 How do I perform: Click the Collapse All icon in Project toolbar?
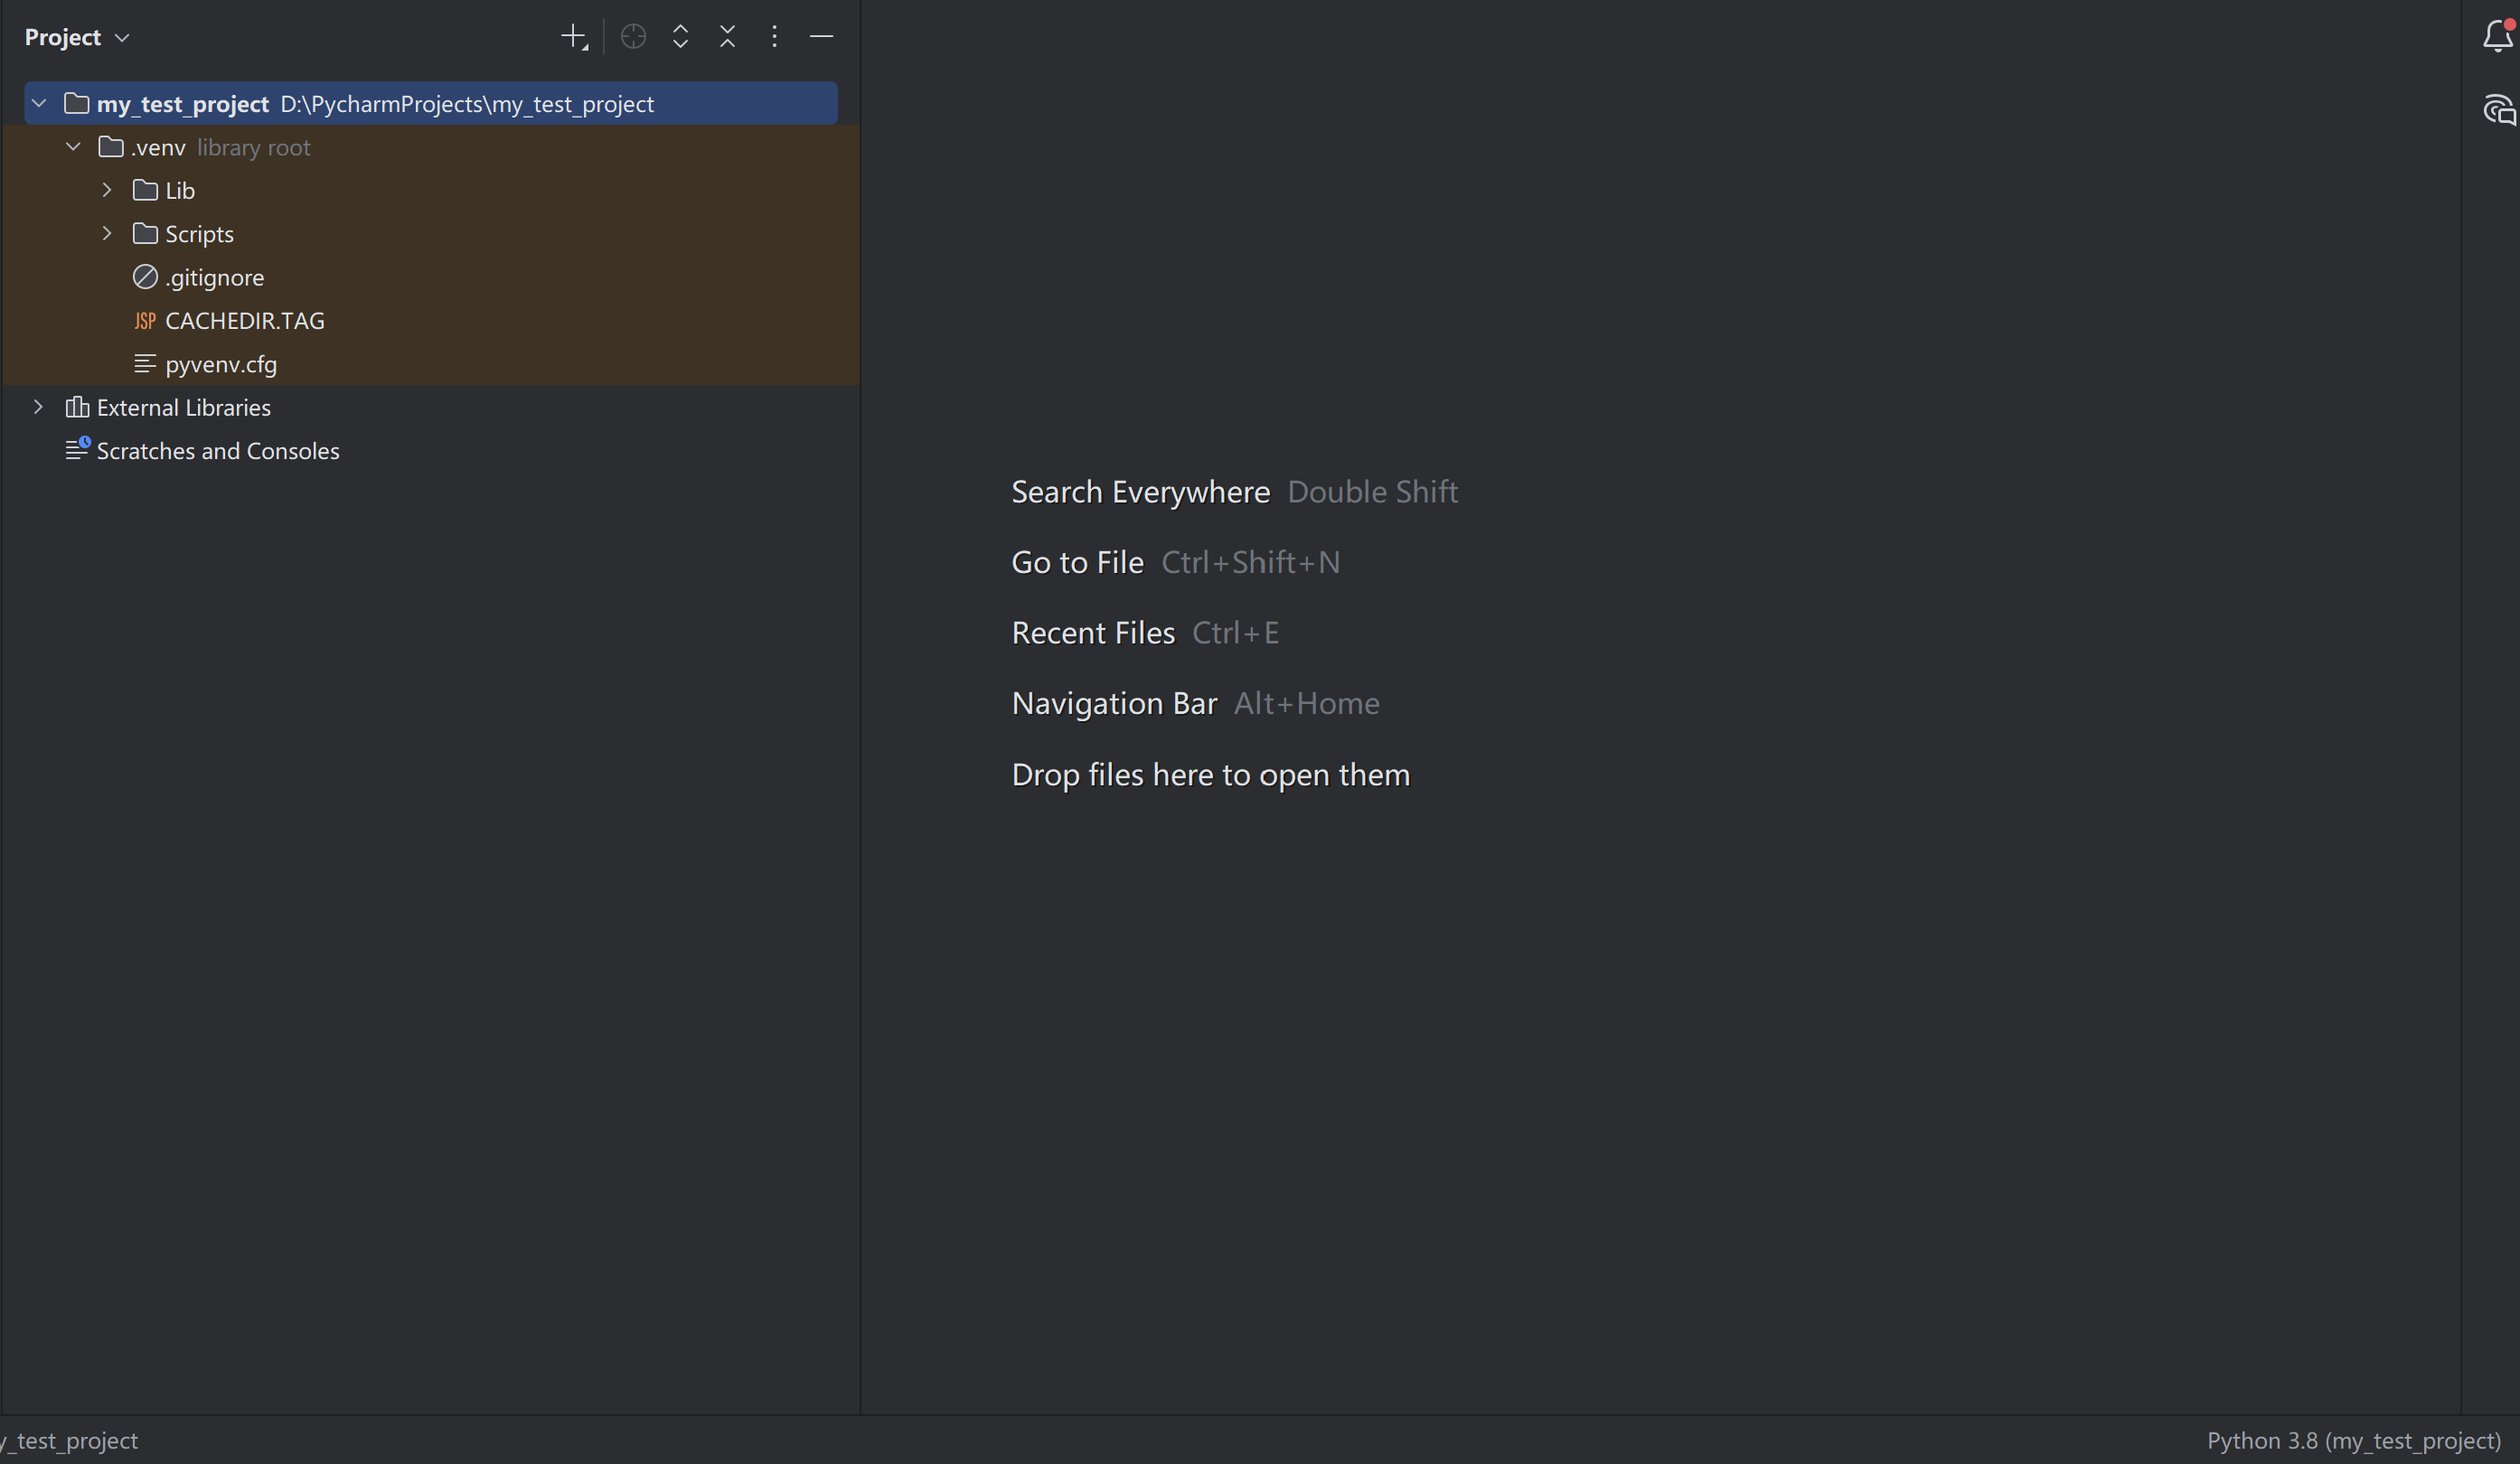[727, 37]
